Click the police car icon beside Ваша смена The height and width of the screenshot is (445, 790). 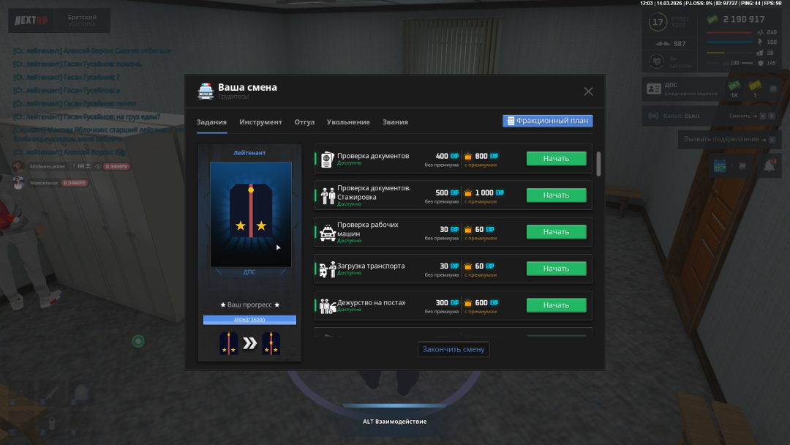pos(206,91)
